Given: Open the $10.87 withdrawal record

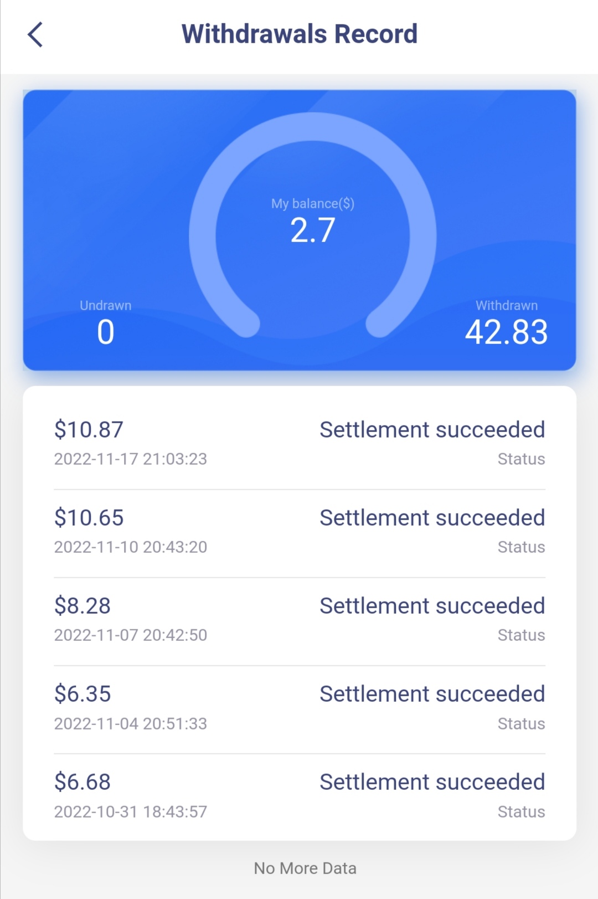Looking at the screenshot, I should [300, 444].
